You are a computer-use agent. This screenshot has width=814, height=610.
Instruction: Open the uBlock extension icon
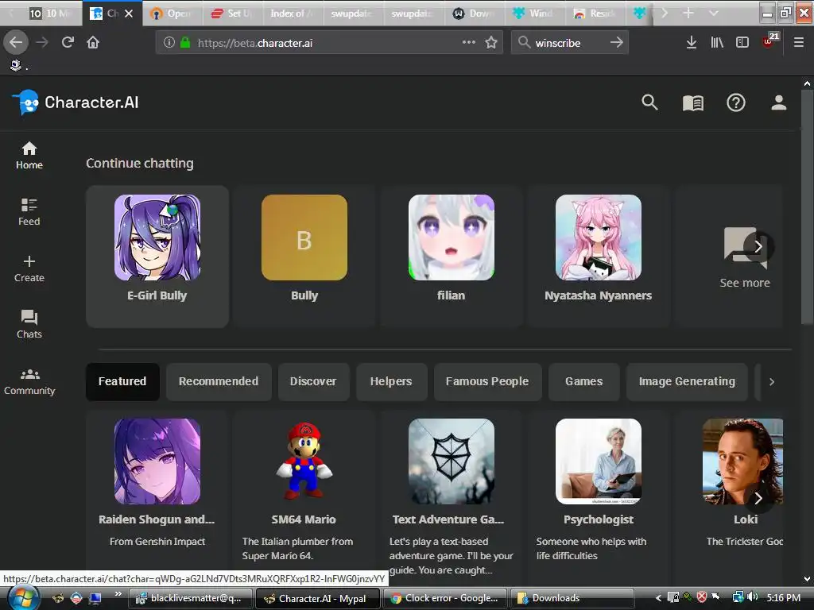pos(769,41)
